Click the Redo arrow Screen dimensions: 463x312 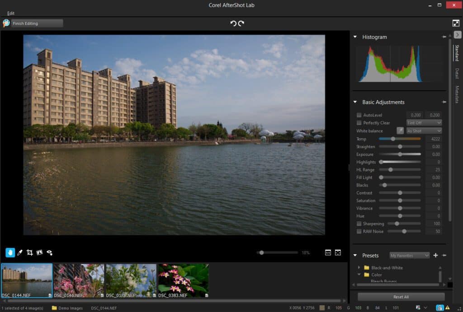click(x=241, y=23)
